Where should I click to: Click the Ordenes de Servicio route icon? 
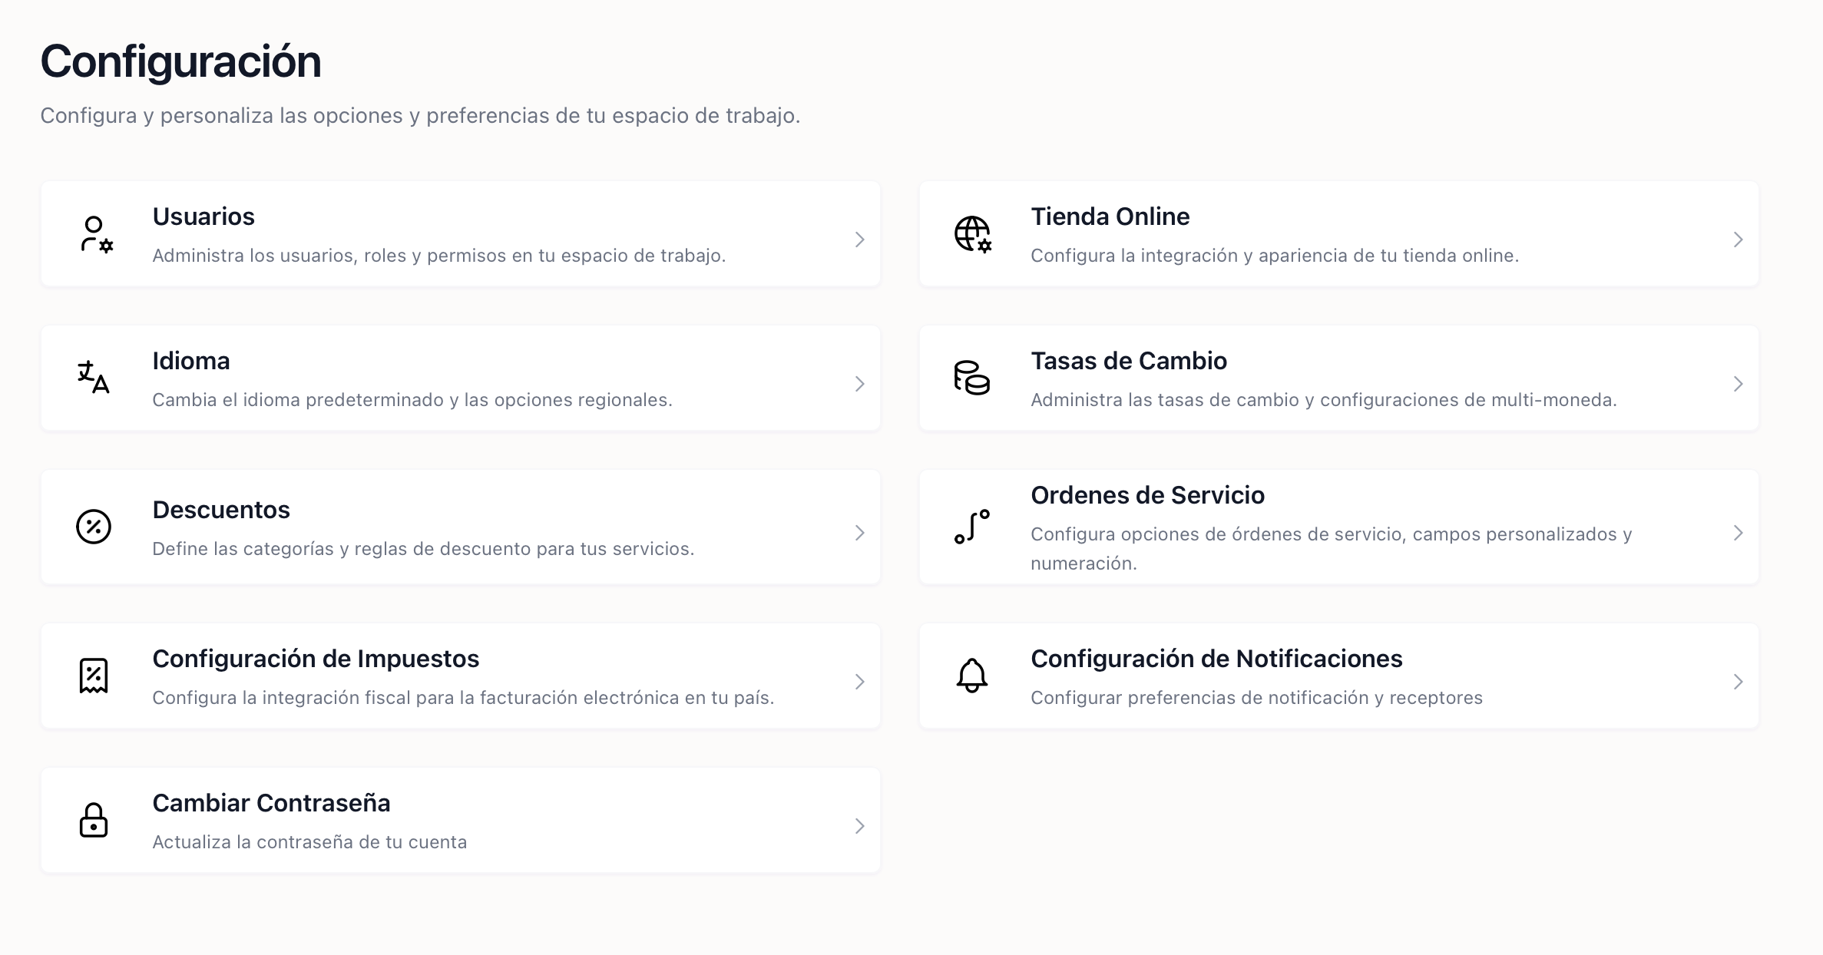pyautogui.click(x=972, y=527)
